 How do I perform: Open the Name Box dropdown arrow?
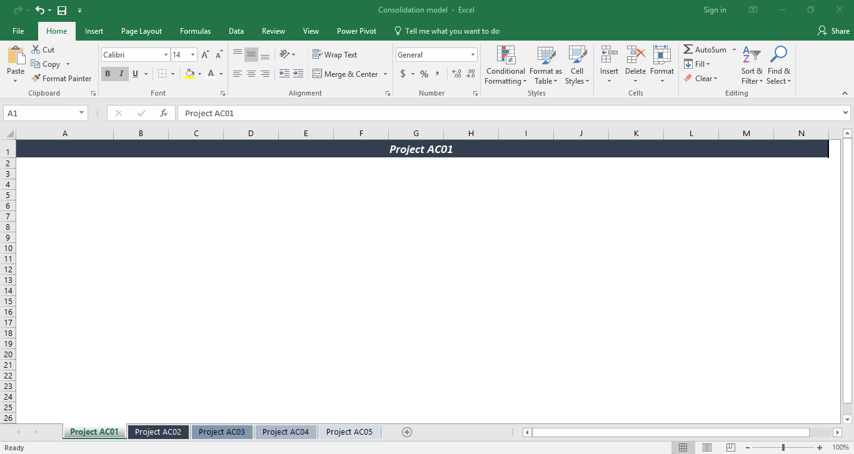(x=82, y=113)
